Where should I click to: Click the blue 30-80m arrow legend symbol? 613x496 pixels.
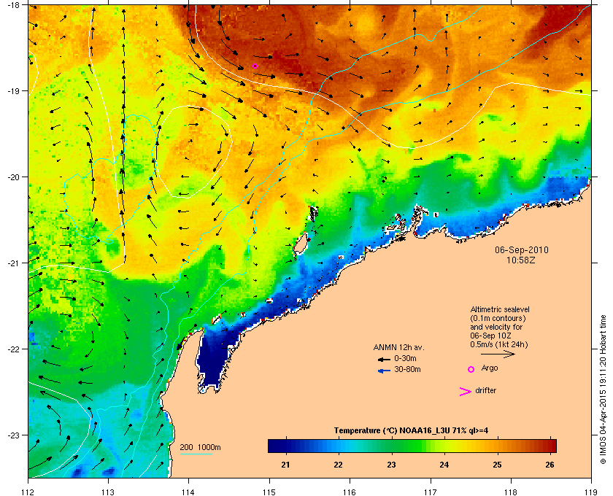[385, 371]
